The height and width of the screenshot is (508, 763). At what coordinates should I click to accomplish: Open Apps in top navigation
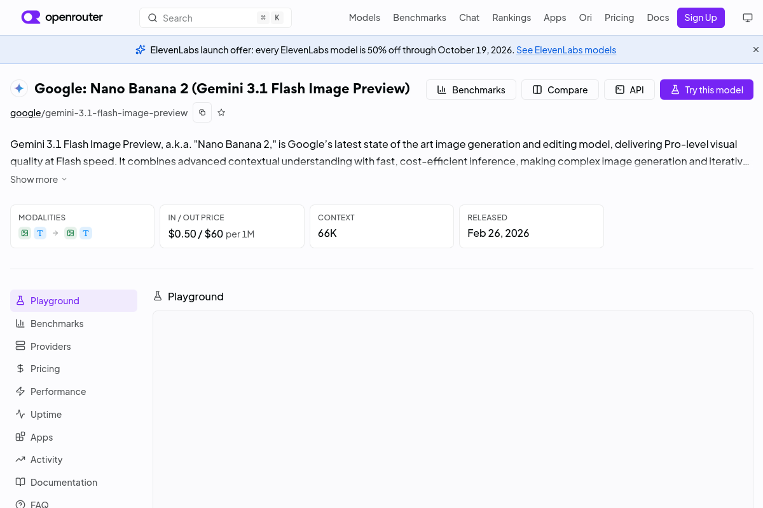(x=555, y=18)
